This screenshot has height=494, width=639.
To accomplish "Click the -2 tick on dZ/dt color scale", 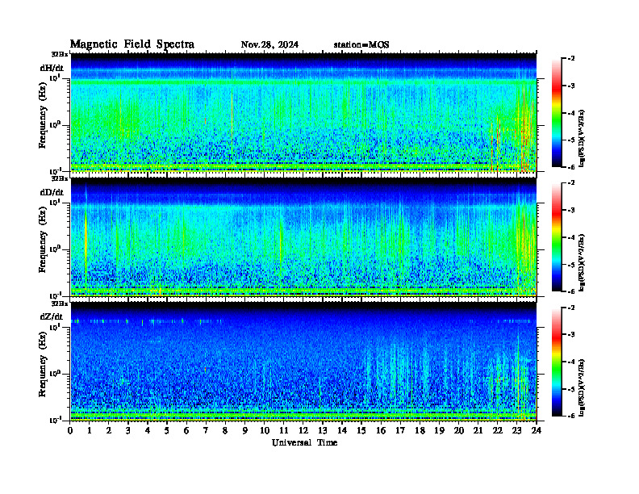I will click(x=571, y=308).
